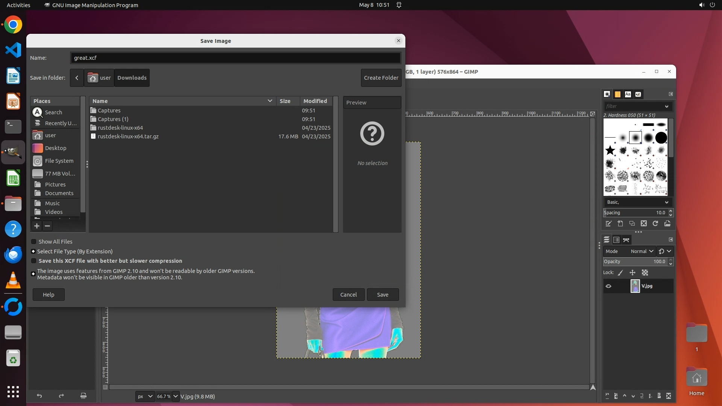Expand Select File Type (By Extension)
Image resolution: width=722 pixels, height=406 pixels.
(x=33, y=251)
